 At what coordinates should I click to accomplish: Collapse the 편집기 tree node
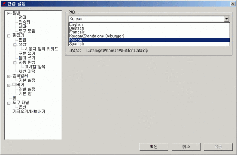pyautogui.click(x=9, y=36)
